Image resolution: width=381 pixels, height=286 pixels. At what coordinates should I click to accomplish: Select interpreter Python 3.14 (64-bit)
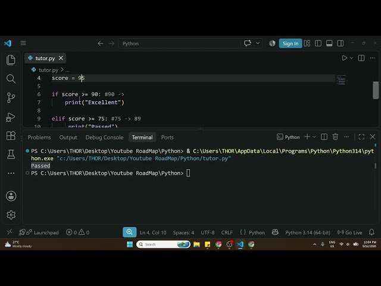308,233
